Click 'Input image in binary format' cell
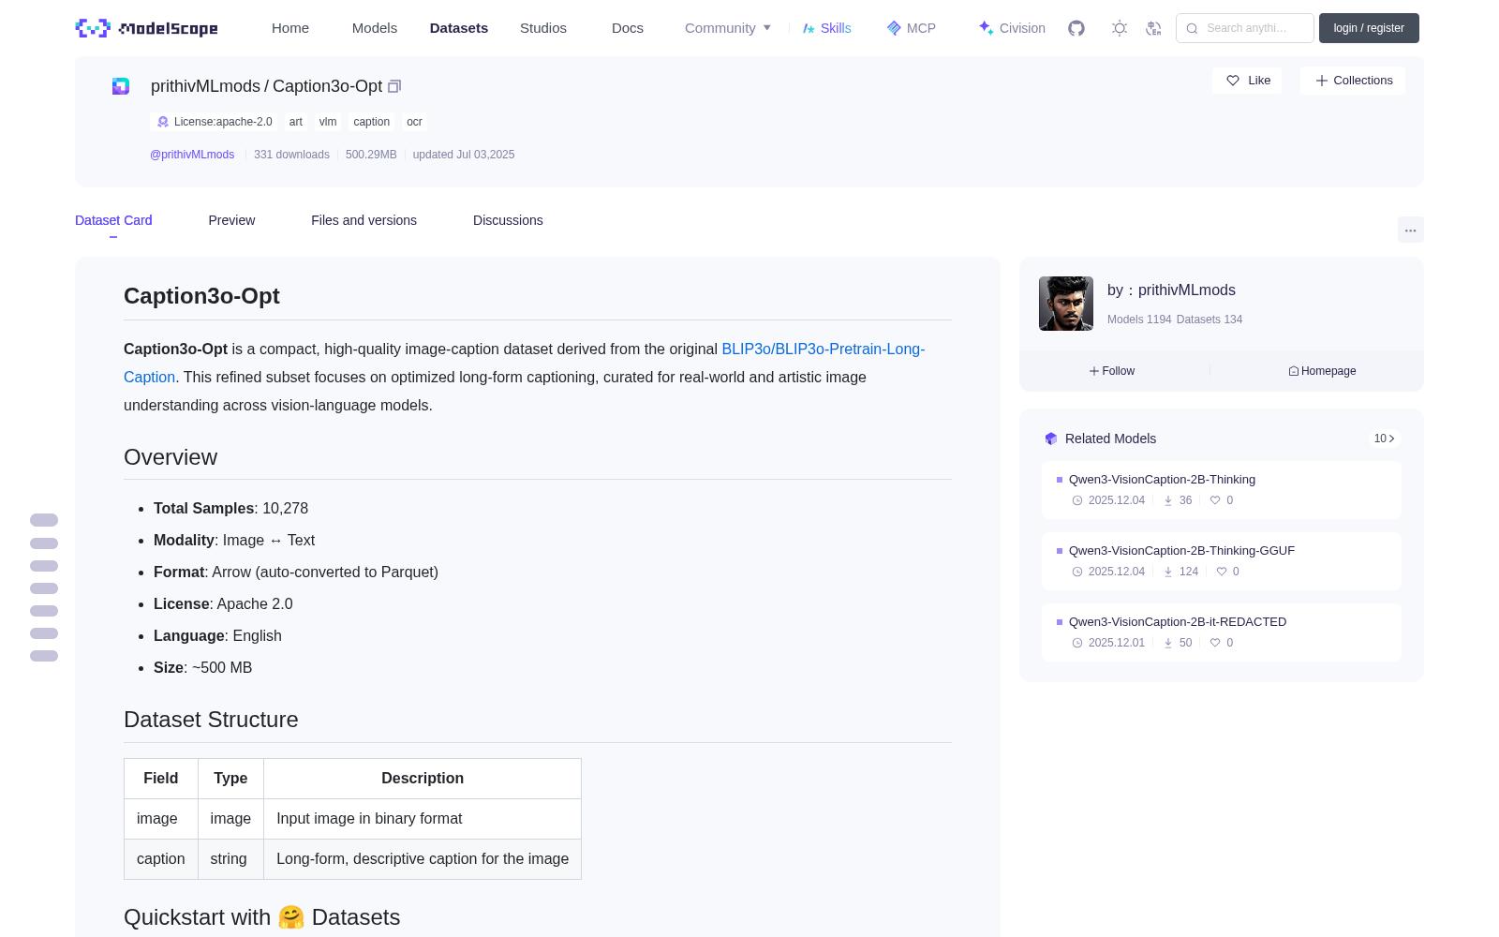This screenshot has width=1499, height=937. click(x=423, y=819)
